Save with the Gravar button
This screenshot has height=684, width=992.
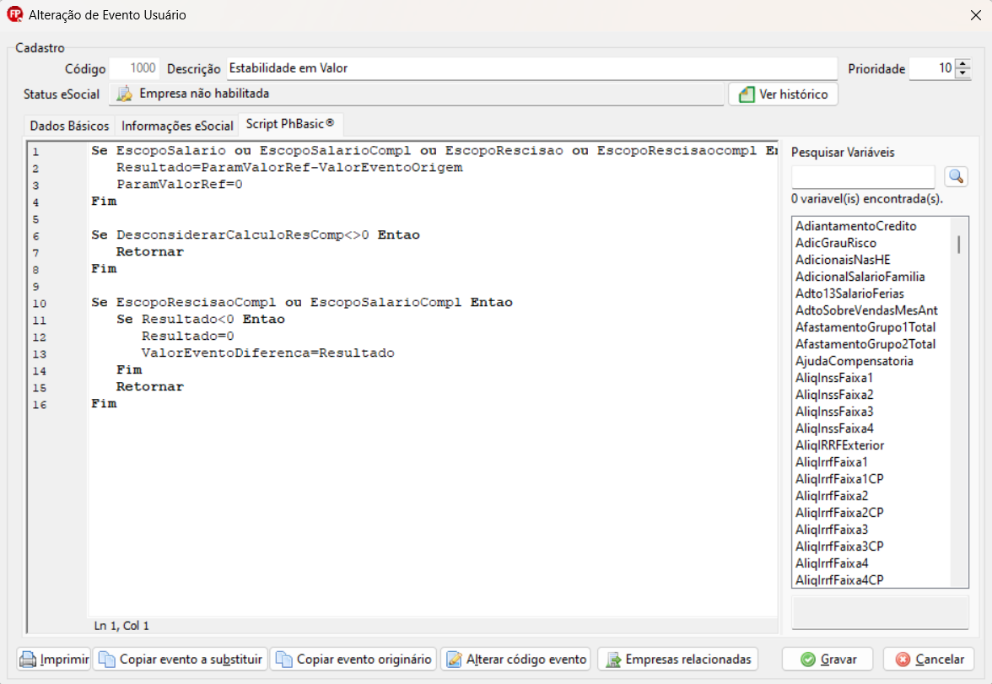point(828,660)
